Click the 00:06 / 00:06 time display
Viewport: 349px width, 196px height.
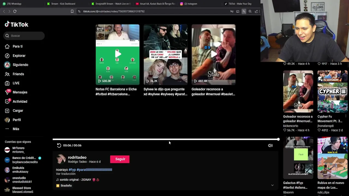[x=72, y=145]
